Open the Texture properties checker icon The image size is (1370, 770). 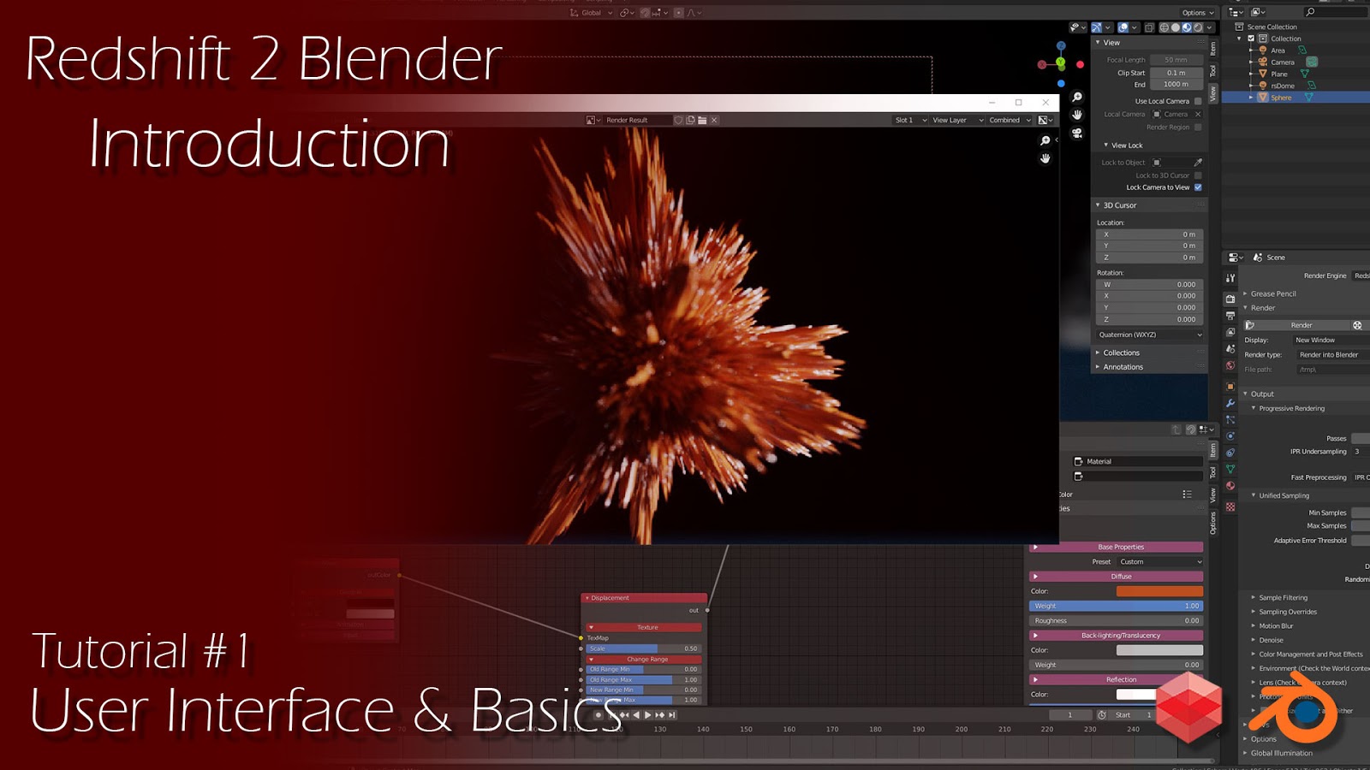[x=1230, y=506]
